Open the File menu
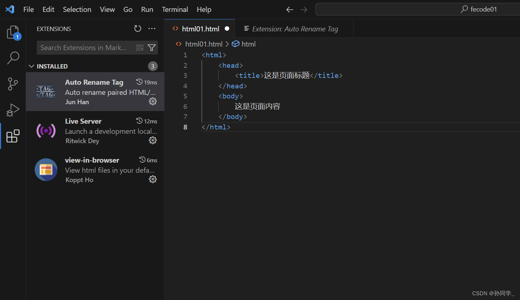 [29, 9]
